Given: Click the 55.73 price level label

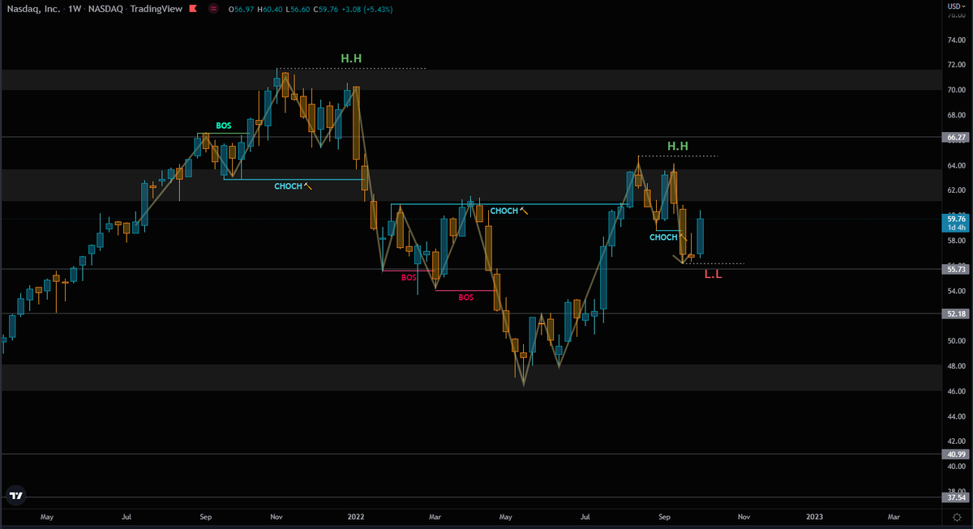Looking at the screenshot, I should point(955,268).
